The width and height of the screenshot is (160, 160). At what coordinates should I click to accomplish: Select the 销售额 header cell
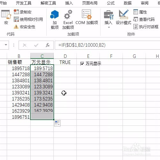[19, 62]
